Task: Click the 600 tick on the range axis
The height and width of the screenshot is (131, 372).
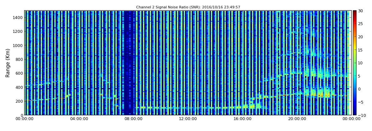Action: pyautogui.click(x=19, y=73)
